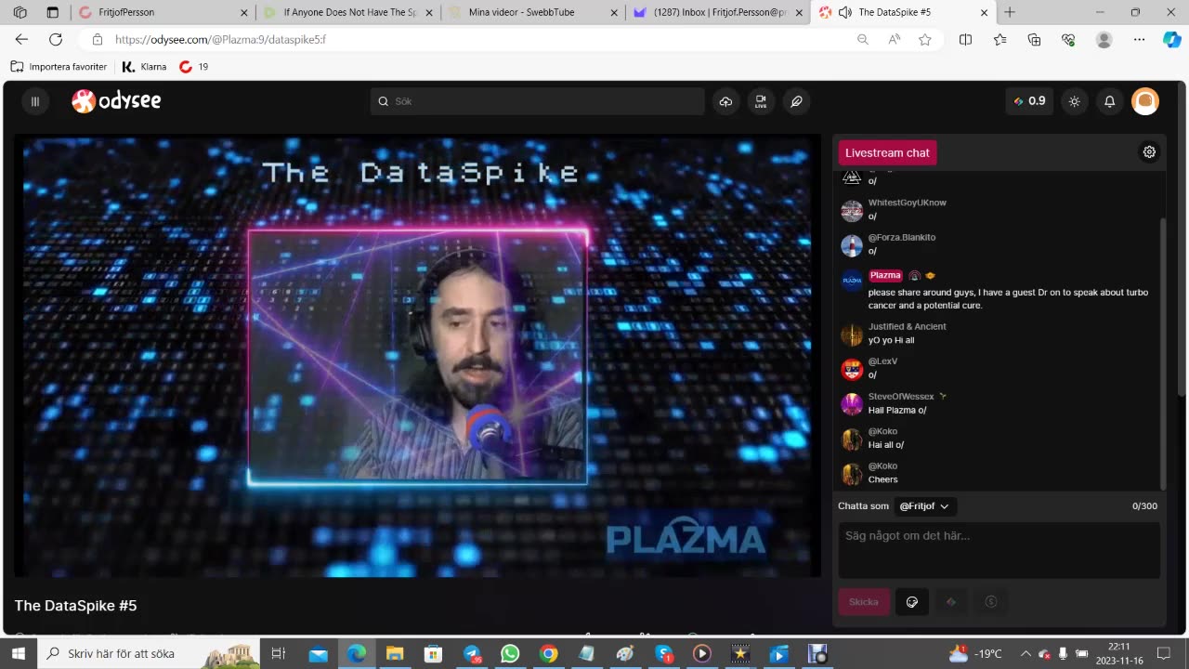Open the emoji sticker picker
Viewport: 1189px width, 669px height.
point(912,602)
